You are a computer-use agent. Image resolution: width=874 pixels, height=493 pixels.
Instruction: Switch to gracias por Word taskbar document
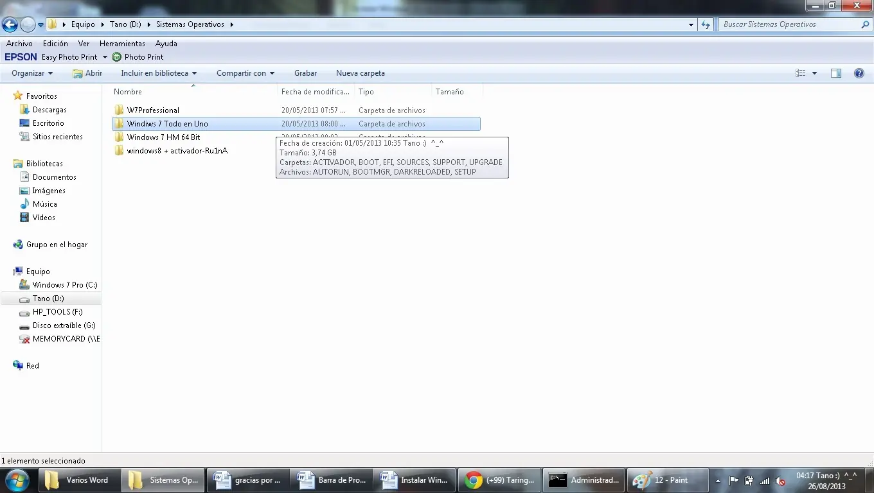coord(248,480)
